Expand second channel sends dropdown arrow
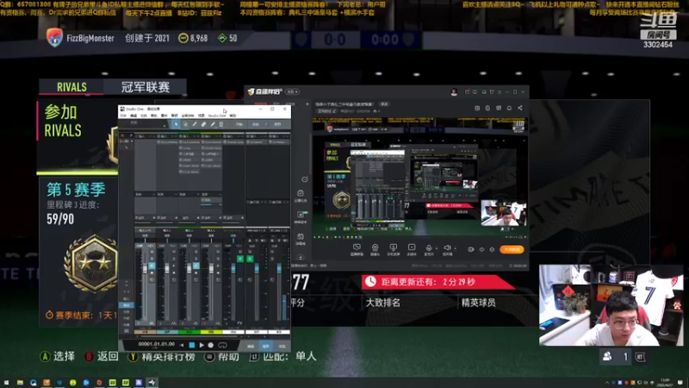Screen dimensions: 689x388 tap(177, 195)
